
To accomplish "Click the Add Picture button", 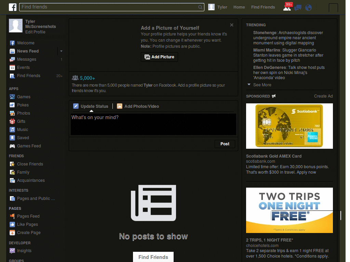I will (159, 57).
